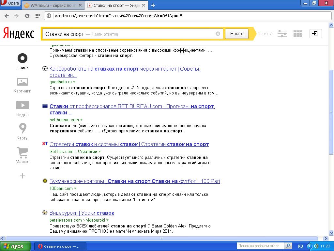The image size is (334, 251).
Task: Click the vertical scrollbar up arrow
Action: tap(331, 25)
